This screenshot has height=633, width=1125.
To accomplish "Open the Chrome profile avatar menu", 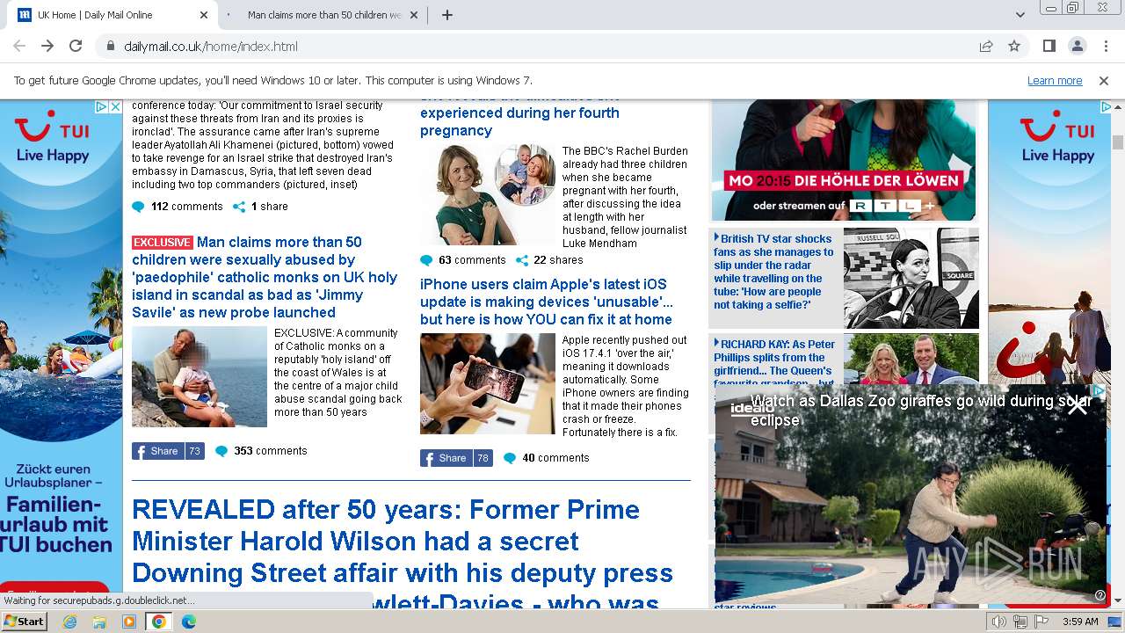I will pyautogui.click(x=1077, y=47).
